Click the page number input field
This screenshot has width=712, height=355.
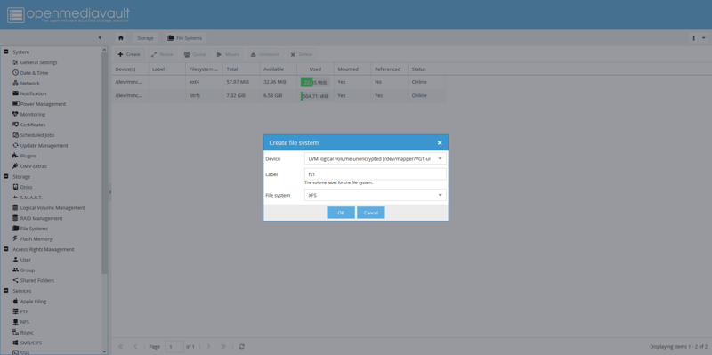tap(174, 346)
